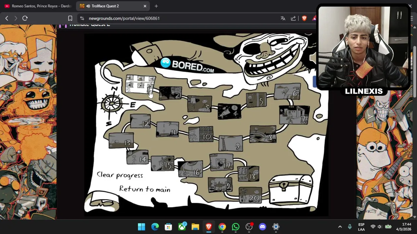Open the Windows Start menu
417x234 pixels.
coord(141,227)
